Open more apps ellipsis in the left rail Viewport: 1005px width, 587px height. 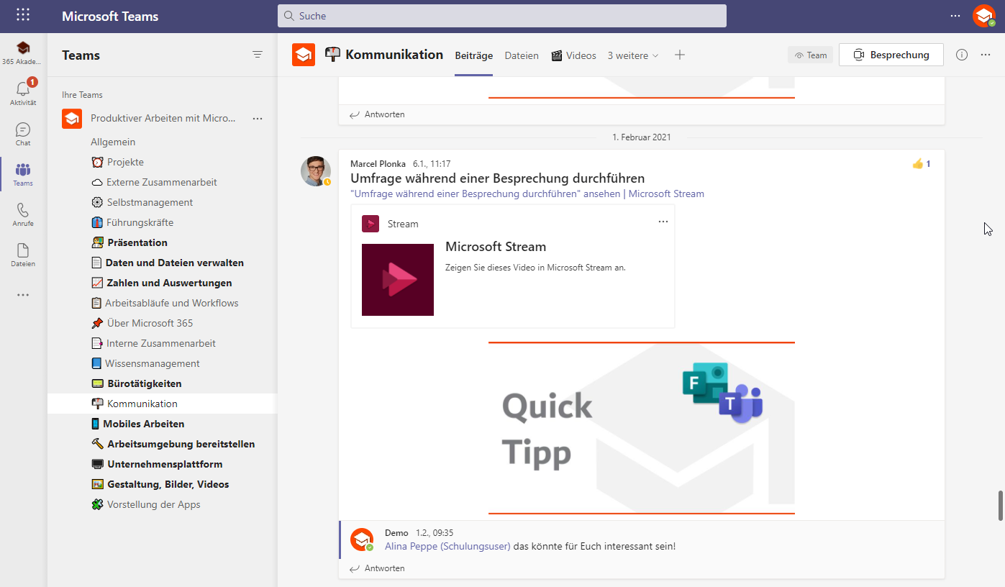23,295
